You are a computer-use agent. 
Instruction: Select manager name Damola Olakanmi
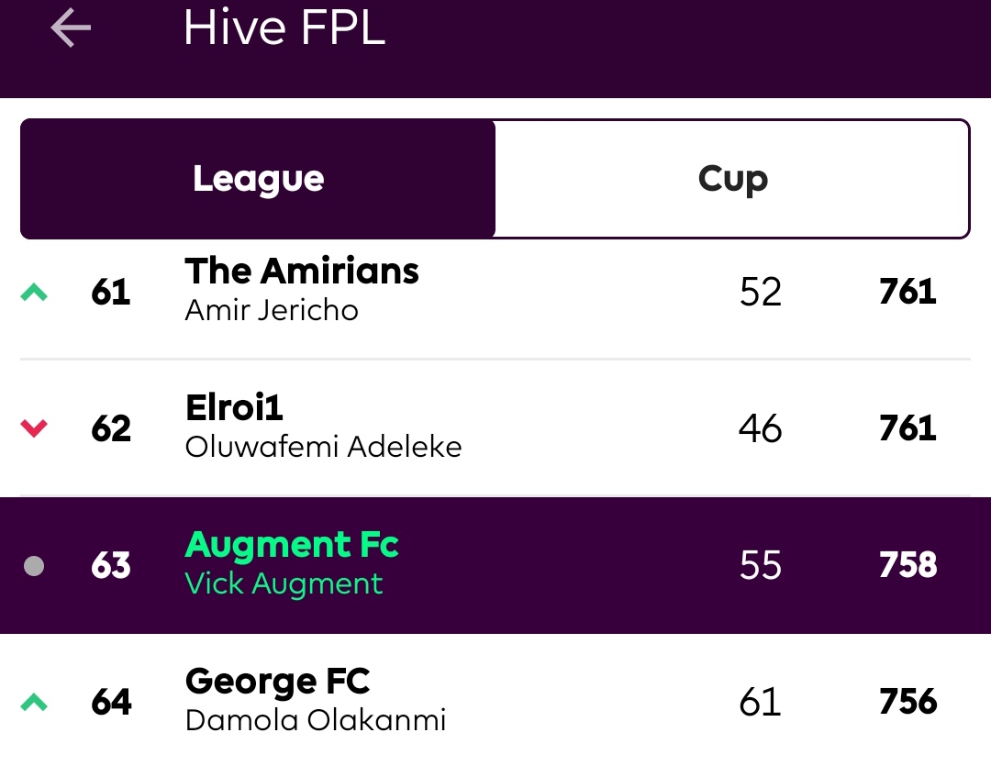point(316,720)
